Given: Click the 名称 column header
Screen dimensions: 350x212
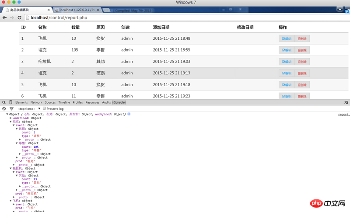Looking at the screenshot, I should point(42,28).
